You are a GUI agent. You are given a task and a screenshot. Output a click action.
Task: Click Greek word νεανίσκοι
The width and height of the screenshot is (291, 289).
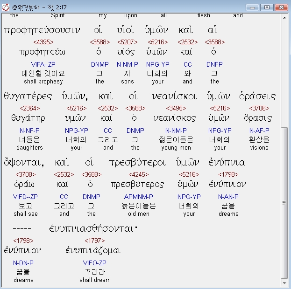click(x=174, y=96)
